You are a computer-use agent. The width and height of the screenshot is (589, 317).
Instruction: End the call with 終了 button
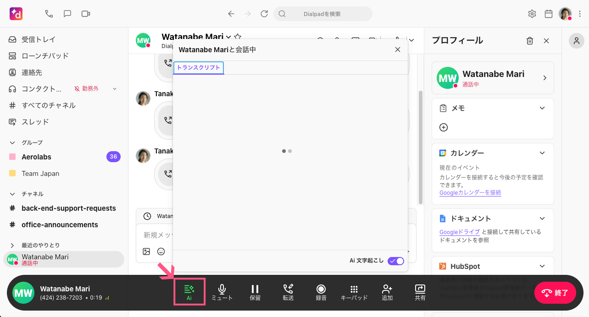click(555, 293)
